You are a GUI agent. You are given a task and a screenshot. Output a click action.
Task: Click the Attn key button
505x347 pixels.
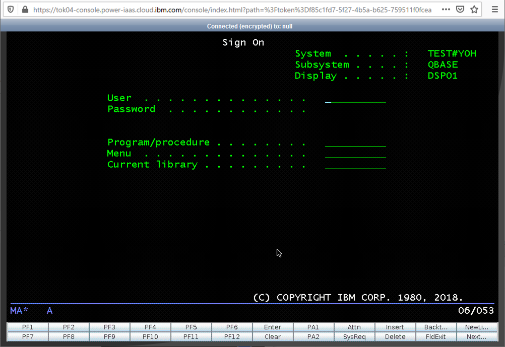pos(354,327)
